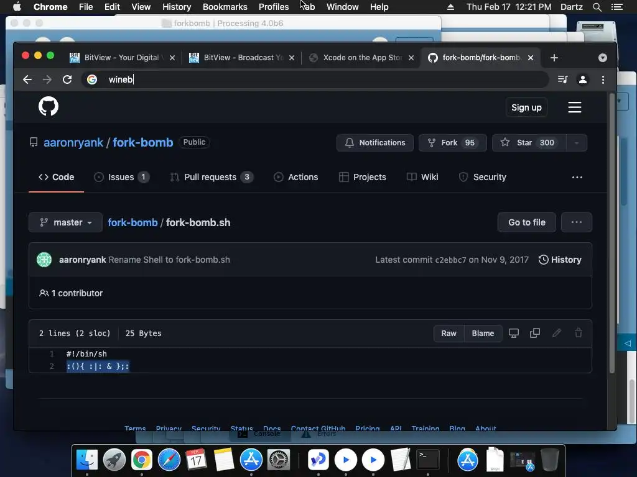Open the Profiles menu
This screenshot has height=477, width=637.
pos(274,7)
